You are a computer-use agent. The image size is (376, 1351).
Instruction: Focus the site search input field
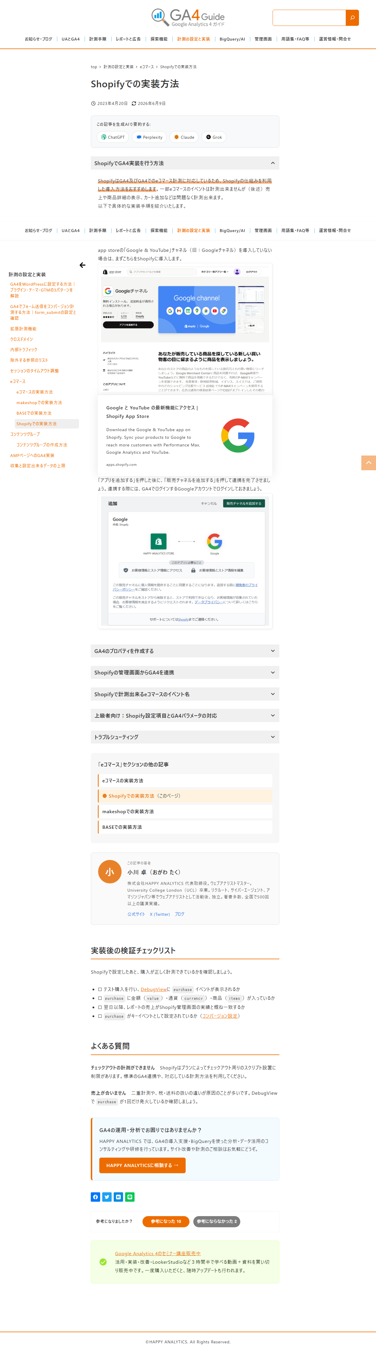coord(309,17)
